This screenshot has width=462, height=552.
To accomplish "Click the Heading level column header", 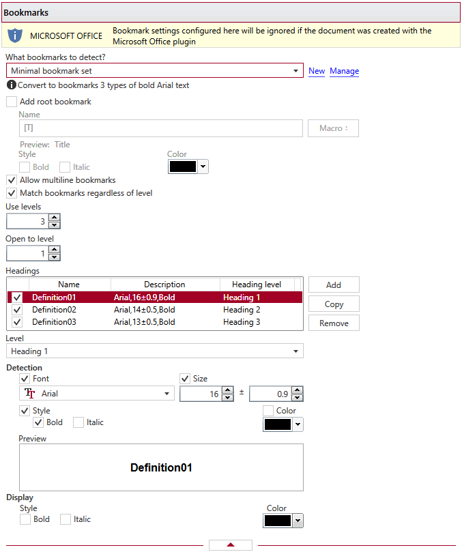I will [257, 285].
